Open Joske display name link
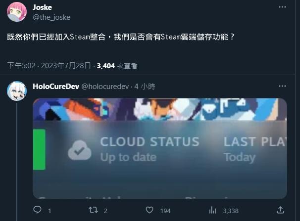This screenshot has width=300, height=221. point(42,7)
